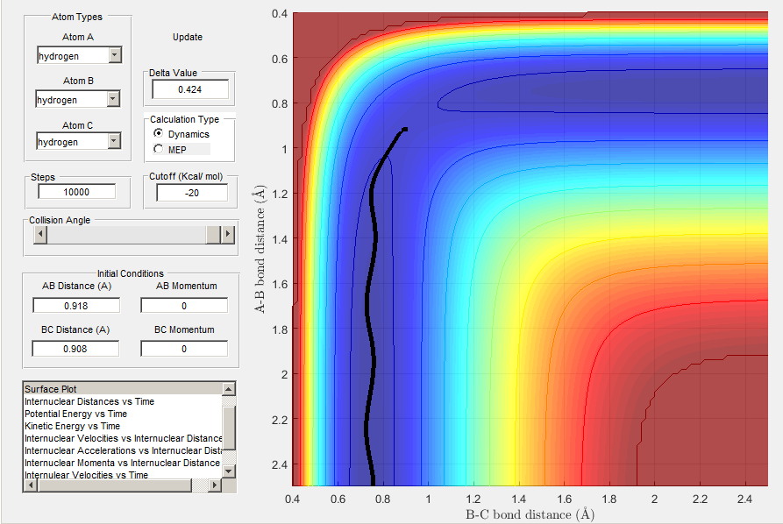Image resolution: width=783 pixels, height=524 pixels.
Task: Select Internuclear Velocities vs Internuclear Distance
Action: click(123, 438)
